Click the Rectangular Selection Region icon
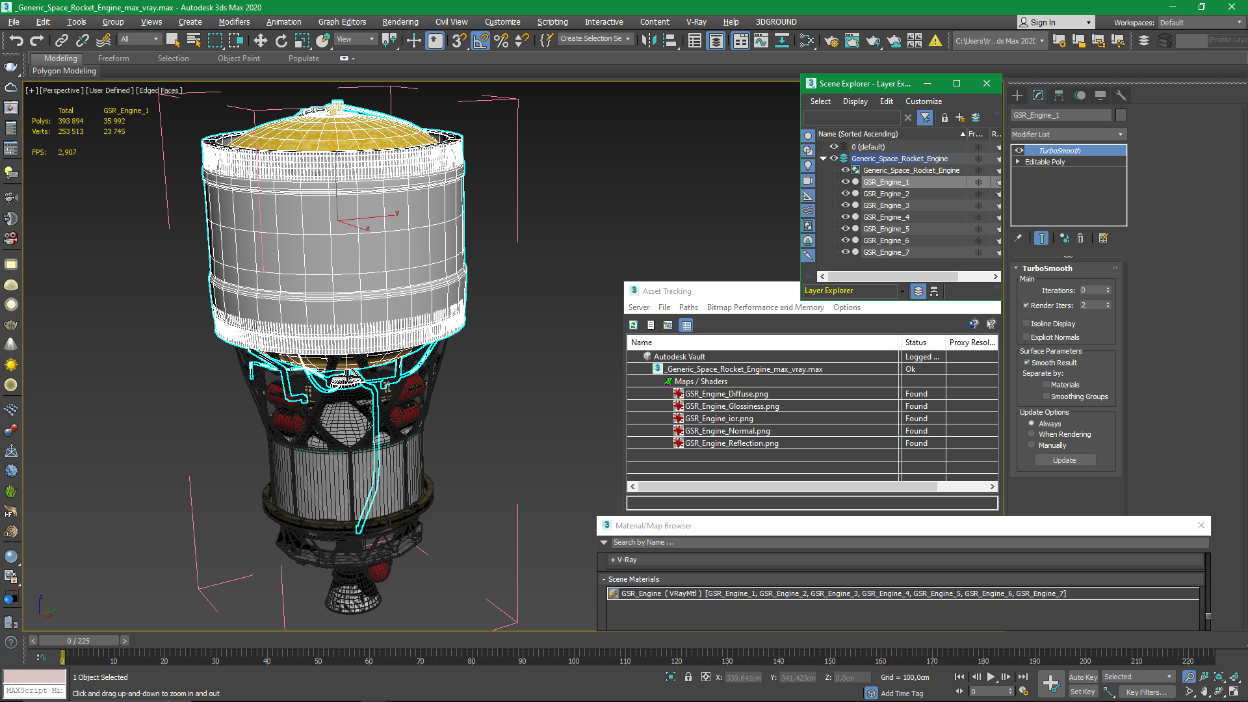The width and height of the screenshot is (1248, 702). [x=214, y=40]
